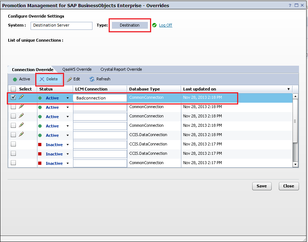The height and width of the screenshot is (242, 308).
Task: Uncheck the Badconnection row checkbox
Action: (x=13, y=97)
